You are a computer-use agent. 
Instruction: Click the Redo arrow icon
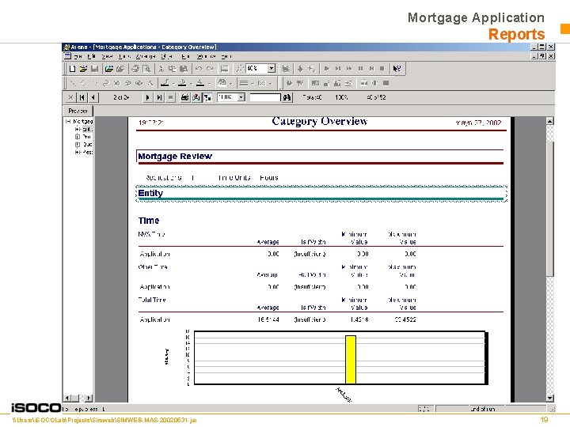point(210,69)
